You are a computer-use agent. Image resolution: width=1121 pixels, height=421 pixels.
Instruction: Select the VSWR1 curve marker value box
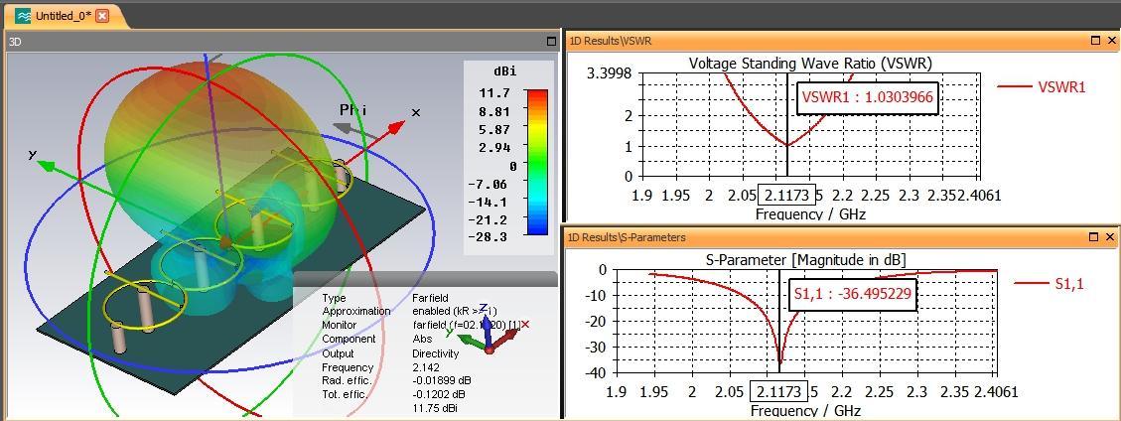tap(867, 98)
